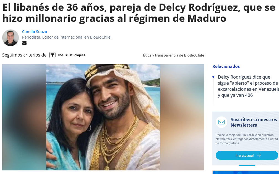This screenshot has width=279, height=174.
Task: Click the newsletter description text
Action: (x=247, y=139)
